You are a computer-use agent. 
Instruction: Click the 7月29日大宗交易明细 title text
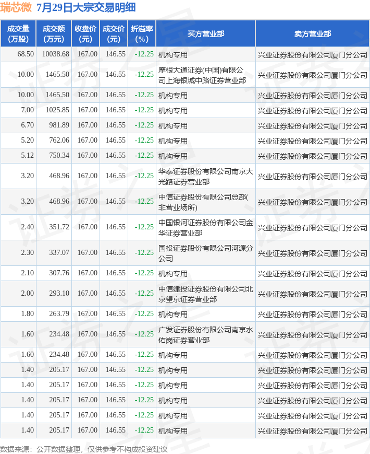coord(86,7)
